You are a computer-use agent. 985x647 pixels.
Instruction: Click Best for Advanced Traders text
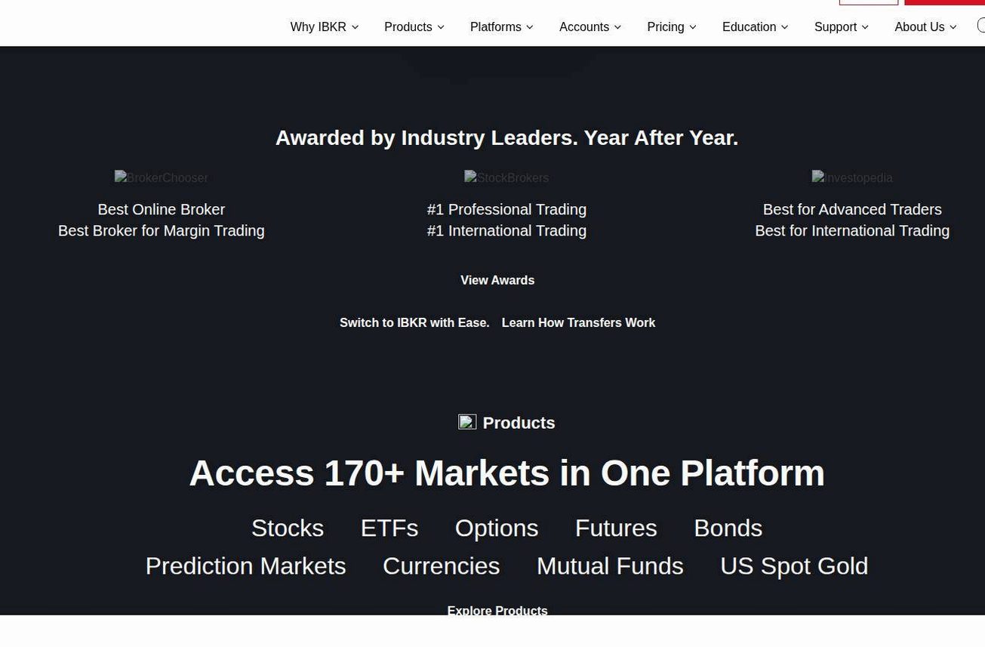tap(852, 209)
